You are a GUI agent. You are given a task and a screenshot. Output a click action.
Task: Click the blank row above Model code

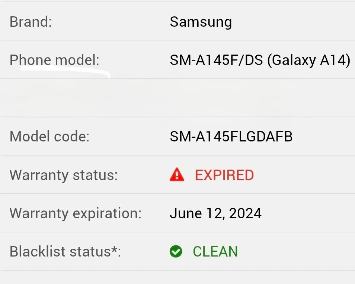click(177, 98)
